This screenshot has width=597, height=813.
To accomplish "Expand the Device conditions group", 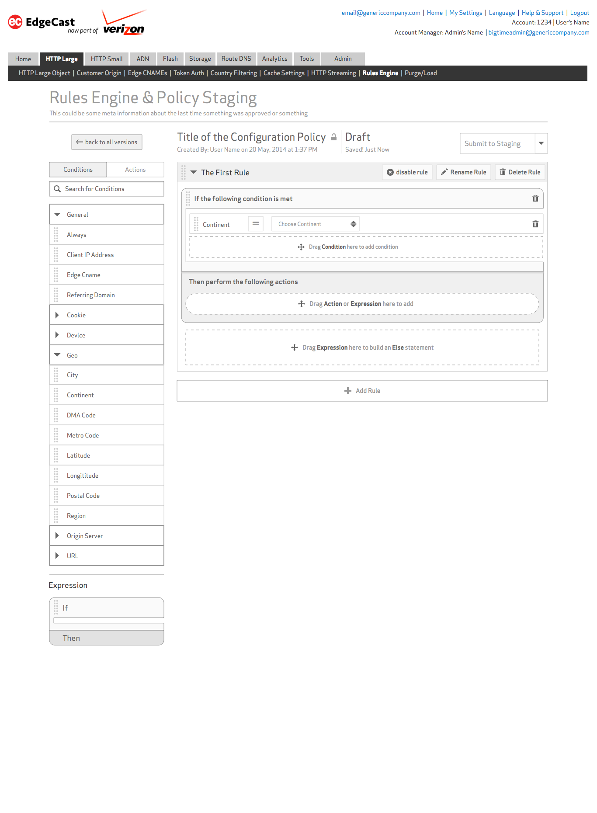I will coord(57,335).
